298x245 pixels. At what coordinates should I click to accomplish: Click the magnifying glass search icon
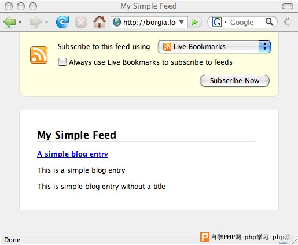270,22
